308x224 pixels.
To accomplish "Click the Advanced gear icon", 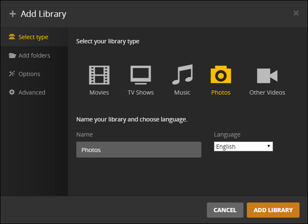I will [x=12, y=92].
